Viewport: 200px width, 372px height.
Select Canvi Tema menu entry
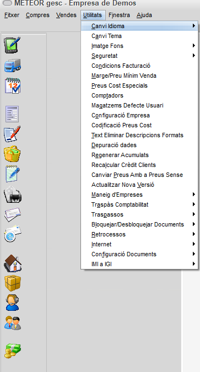coord(139,36)
